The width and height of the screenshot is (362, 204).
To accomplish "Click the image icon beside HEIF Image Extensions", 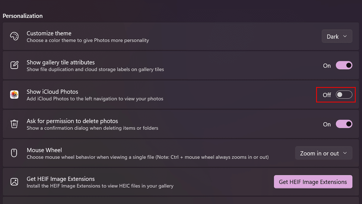I will pyautogui.click(x=14, y=182).
